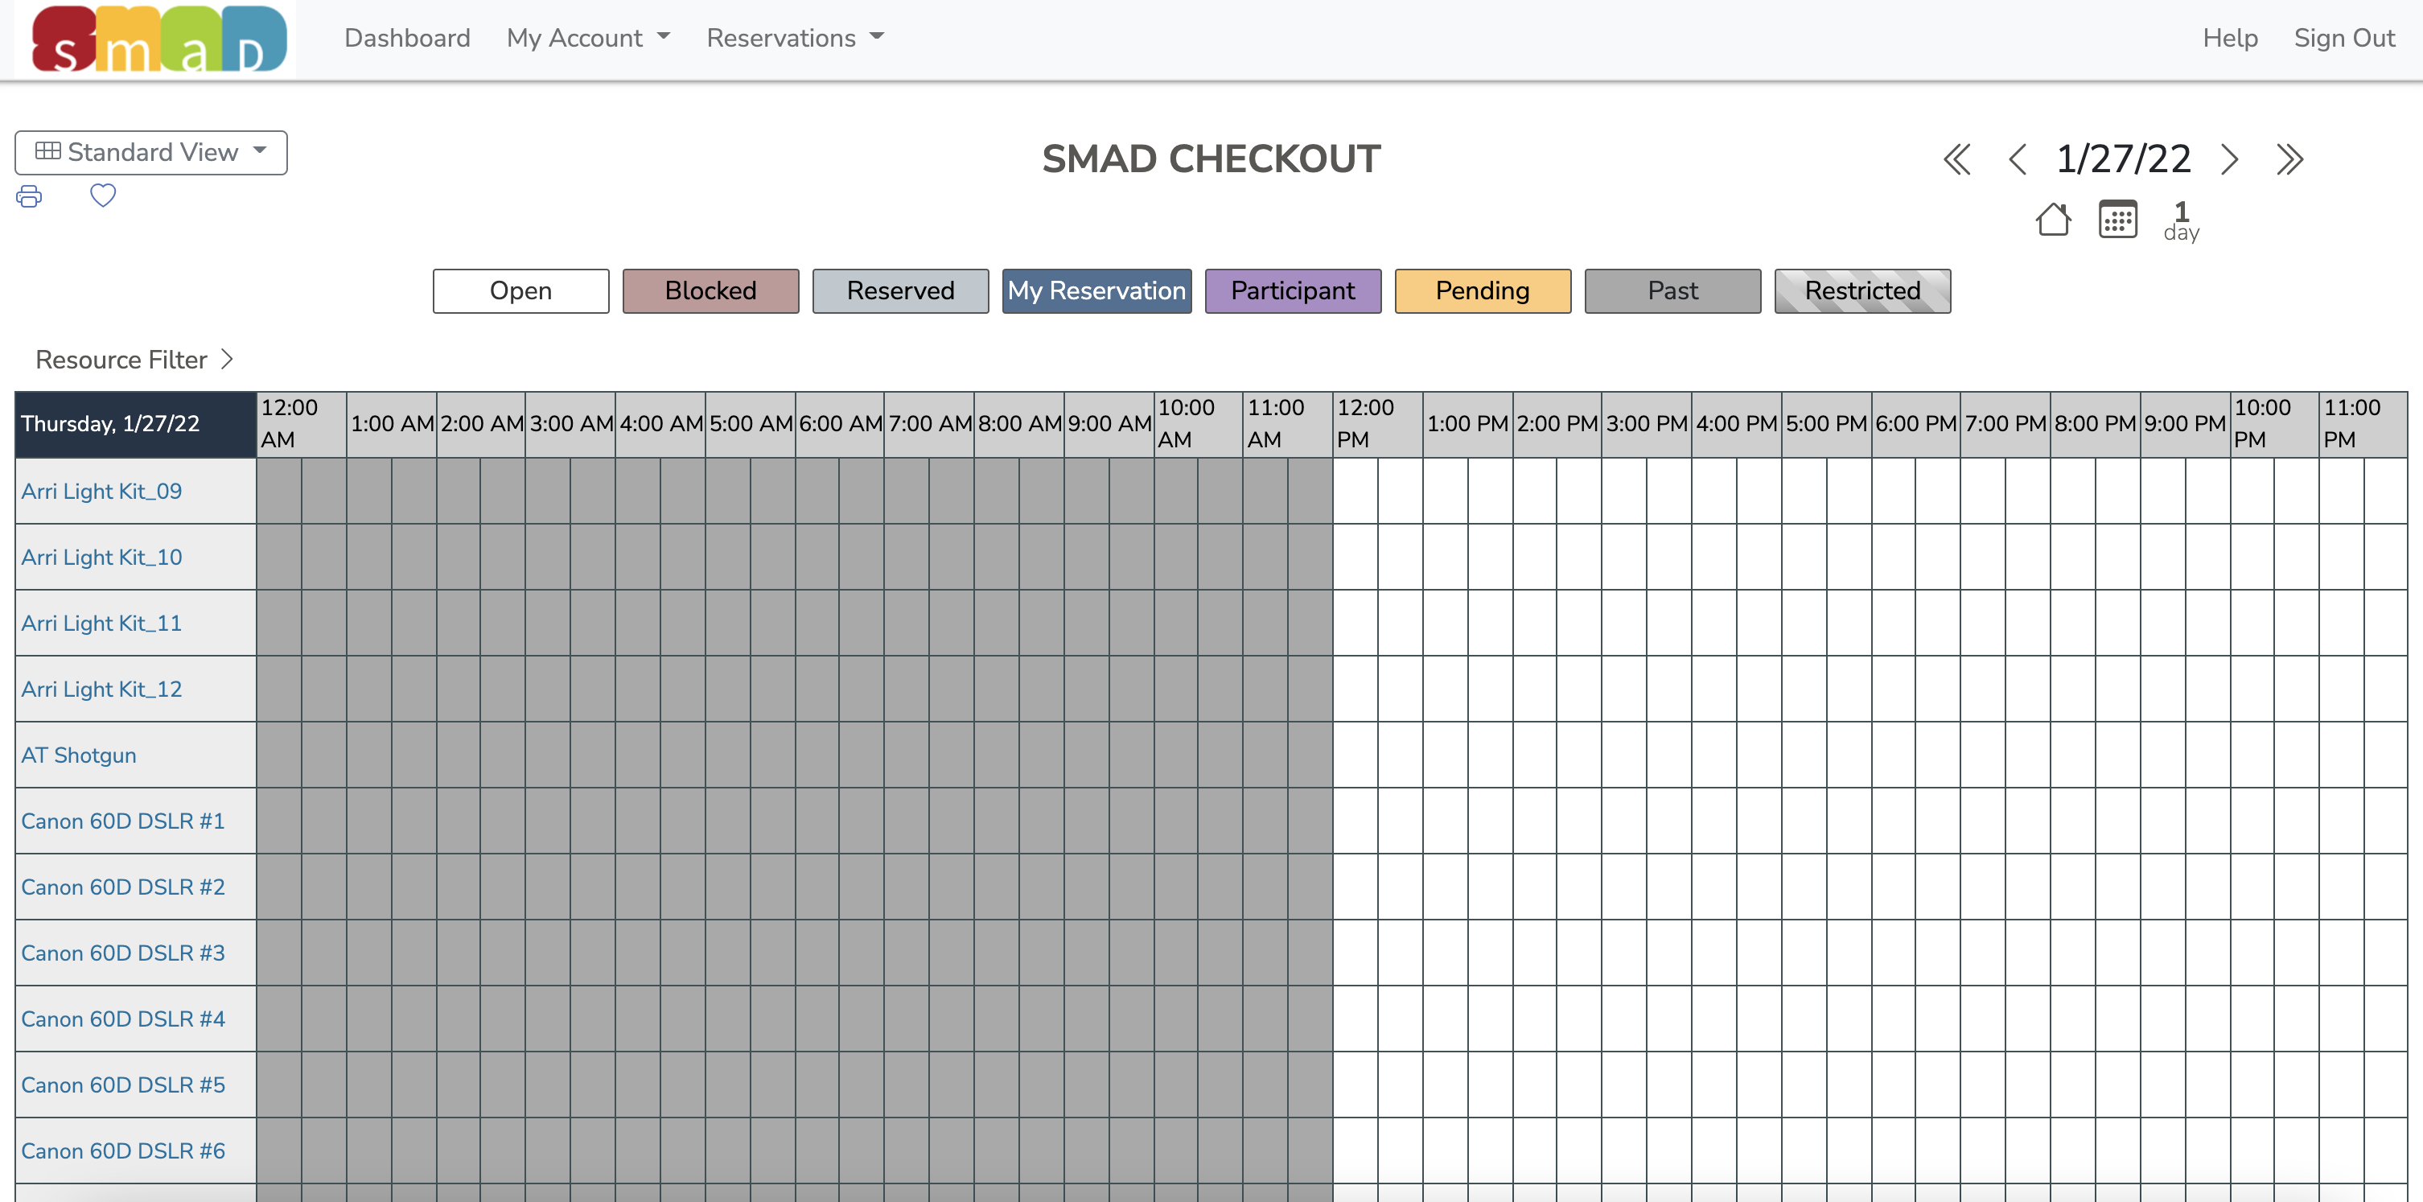Open the My Account dropdown menu

pos(587,39)
